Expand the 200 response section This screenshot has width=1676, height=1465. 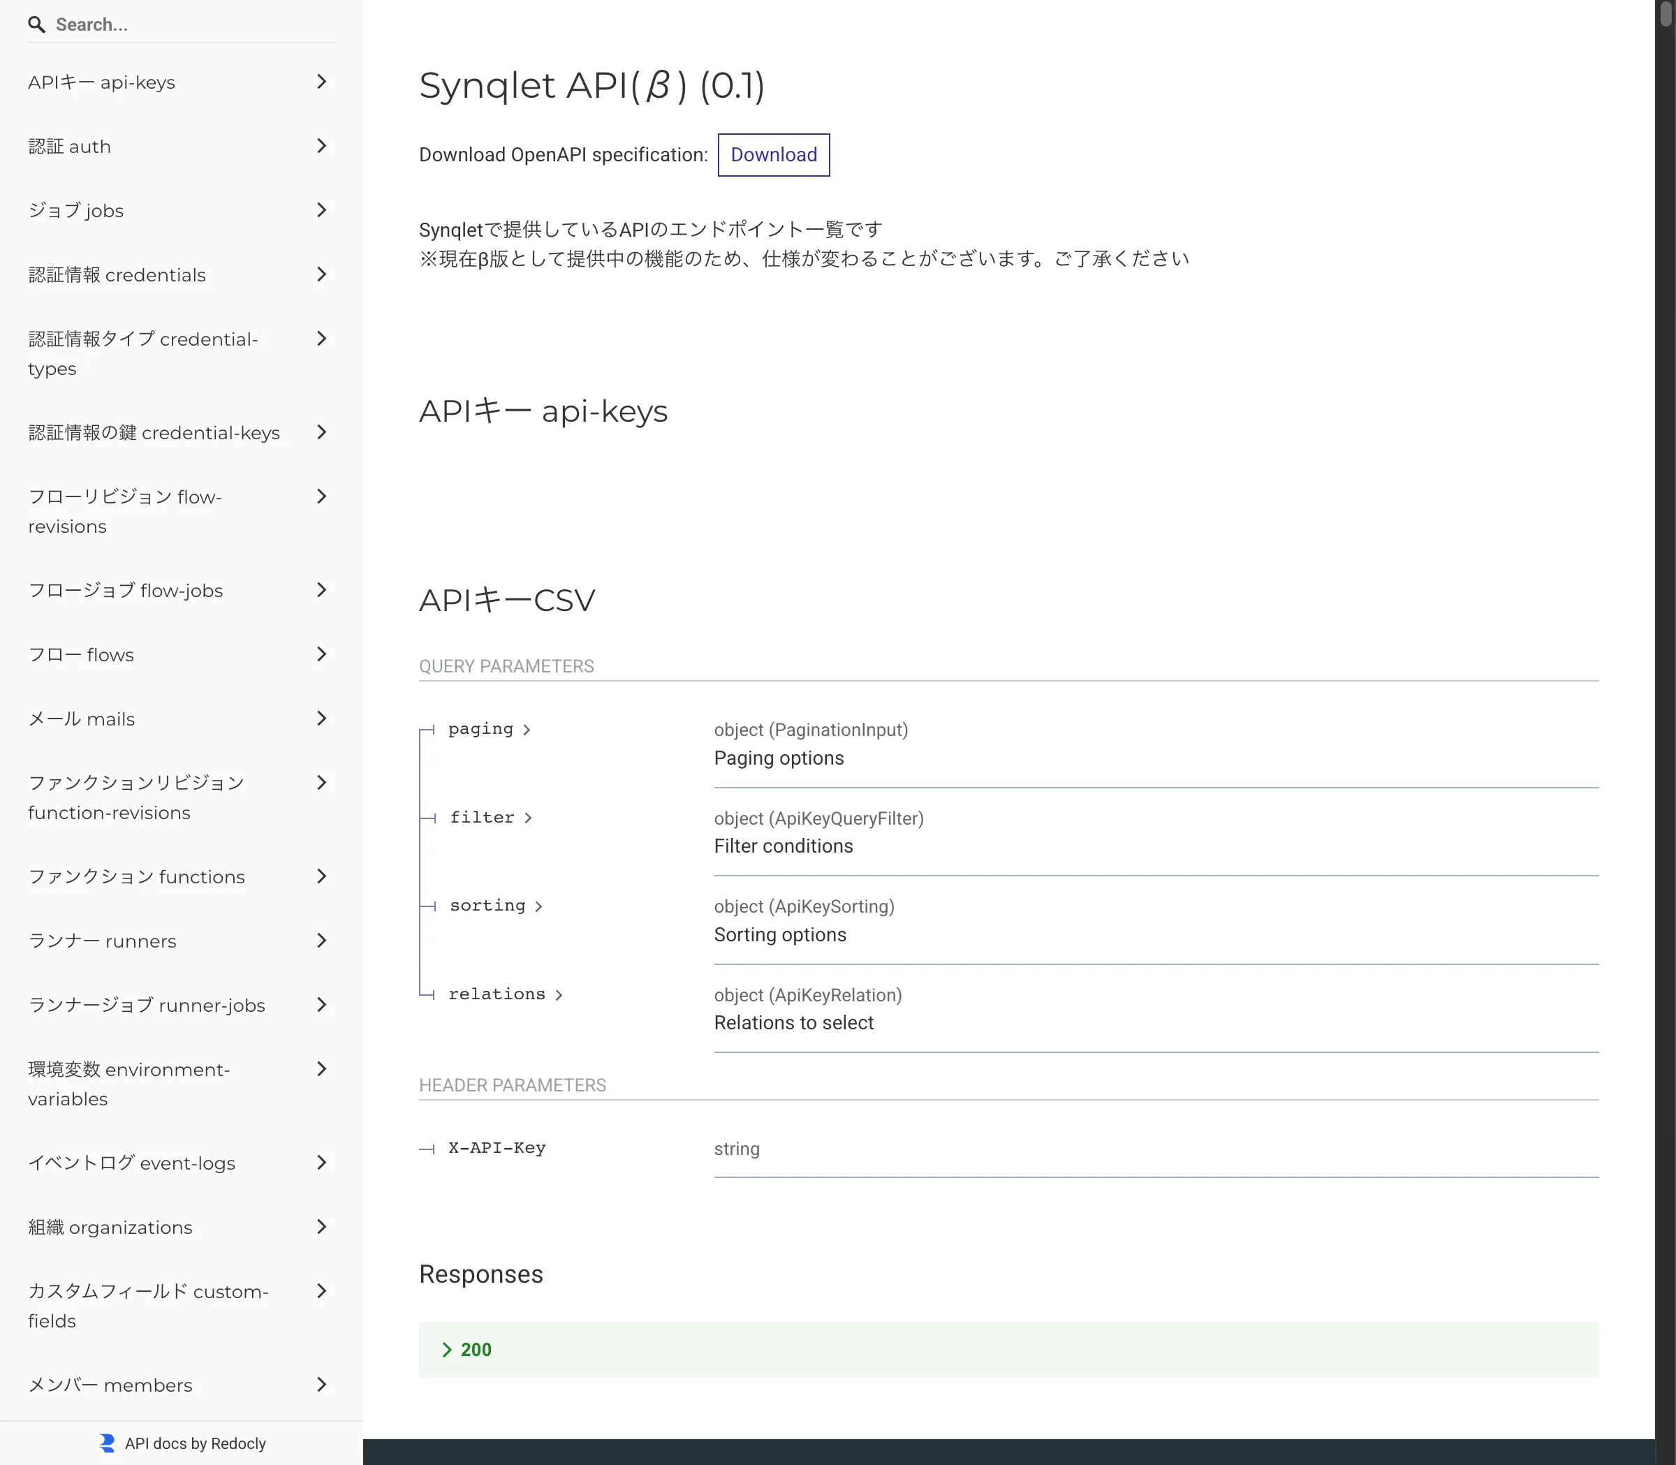tap(1008, 1350)
